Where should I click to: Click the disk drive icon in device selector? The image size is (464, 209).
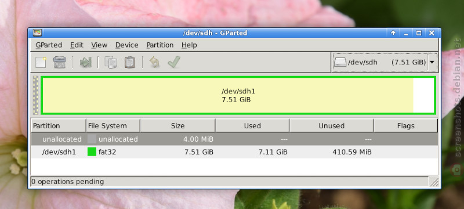(x=340, y=63)
